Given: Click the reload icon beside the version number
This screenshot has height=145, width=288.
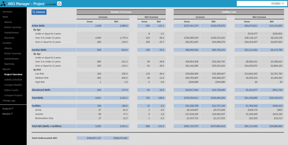Looking at the screenshot, I should (59, 3).
